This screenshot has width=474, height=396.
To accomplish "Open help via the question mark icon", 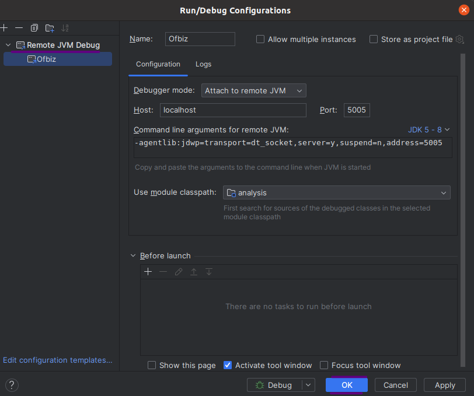I will click(x=12, y=385).
